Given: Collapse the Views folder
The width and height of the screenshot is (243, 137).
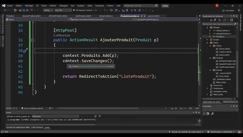Looking at the screenshot, I should (x=207, y=43).
